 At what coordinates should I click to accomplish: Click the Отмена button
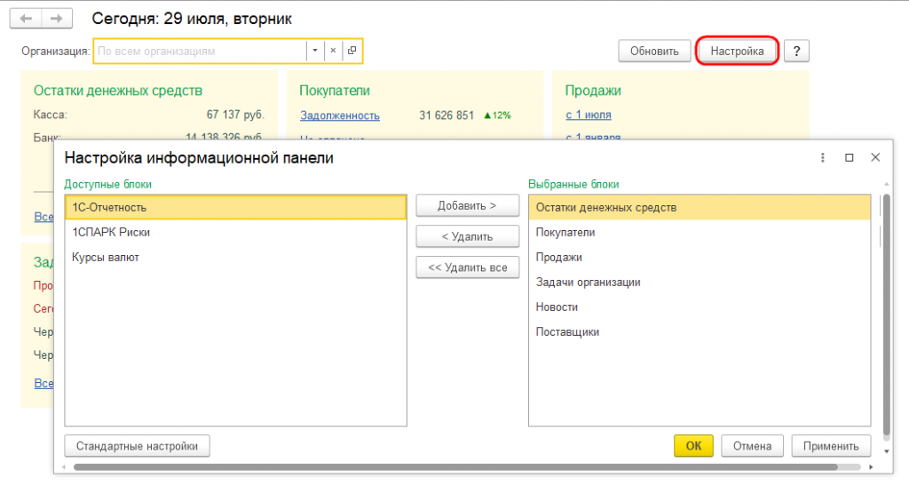pyautogui.click(x=752, y=446)
